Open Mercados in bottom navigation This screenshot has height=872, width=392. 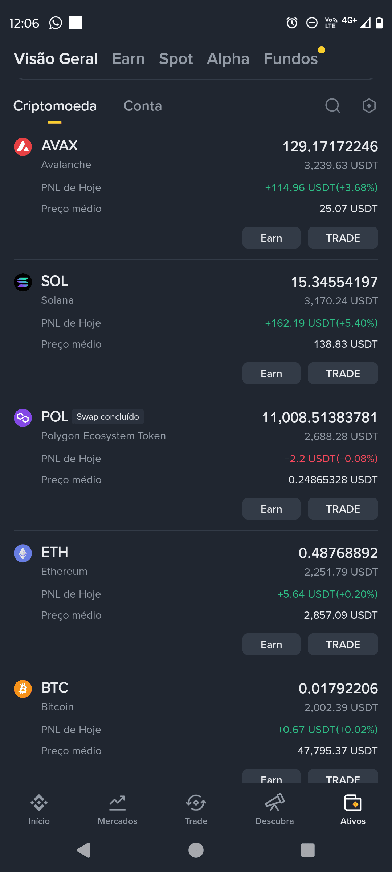(x=118, y=810)
